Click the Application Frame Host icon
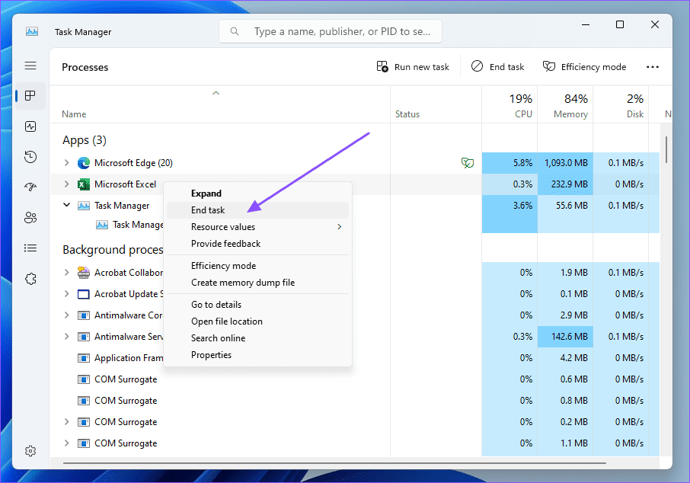The width and height of the screenshot is (690, 483). [x=84, y=358]
